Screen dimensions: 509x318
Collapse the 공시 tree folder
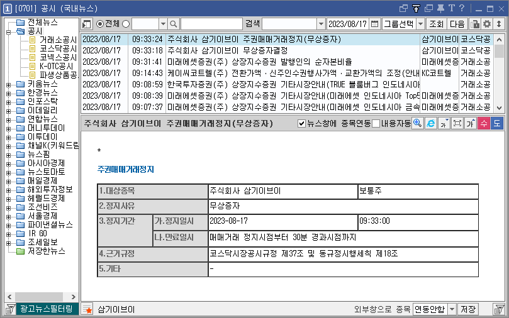(x=8, y=32)
